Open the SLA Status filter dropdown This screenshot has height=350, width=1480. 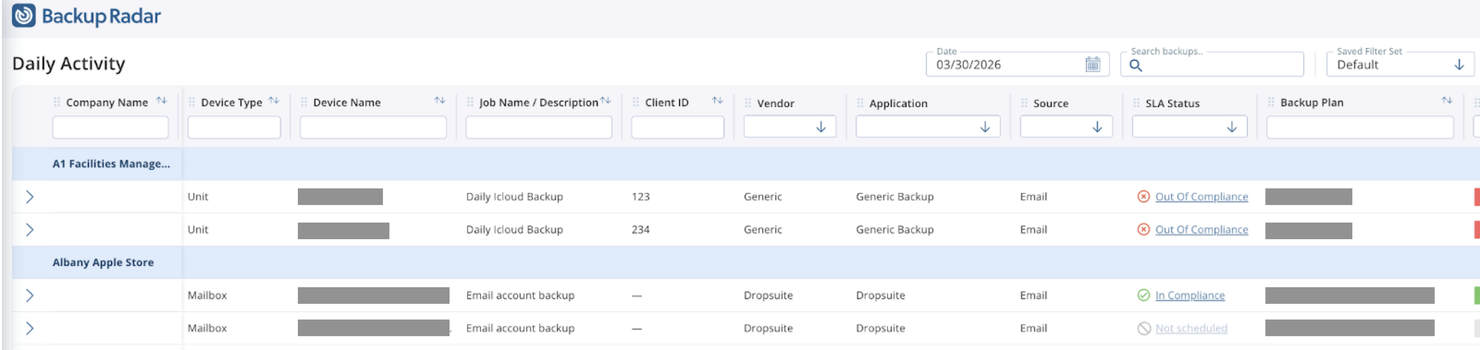pyautogui.click(x=1231, y=127)
